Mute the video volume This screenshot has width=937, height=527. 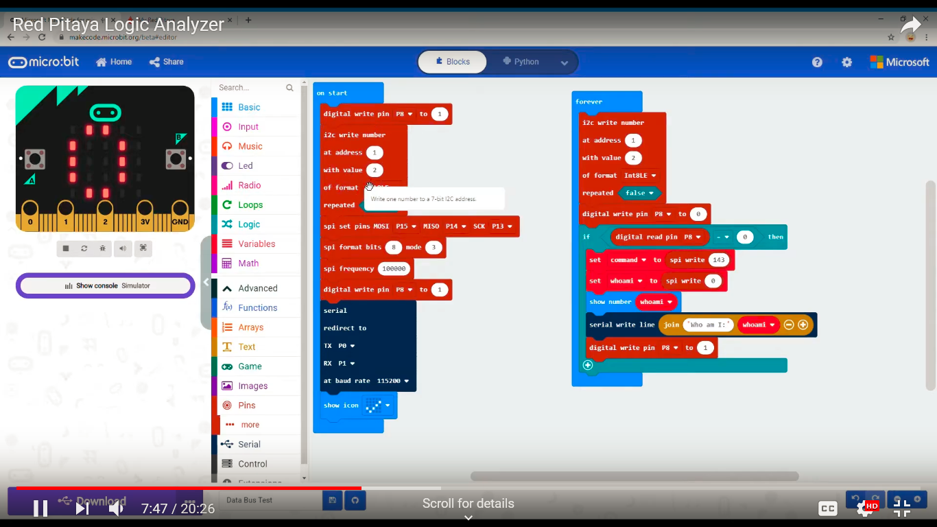point(117,508)
